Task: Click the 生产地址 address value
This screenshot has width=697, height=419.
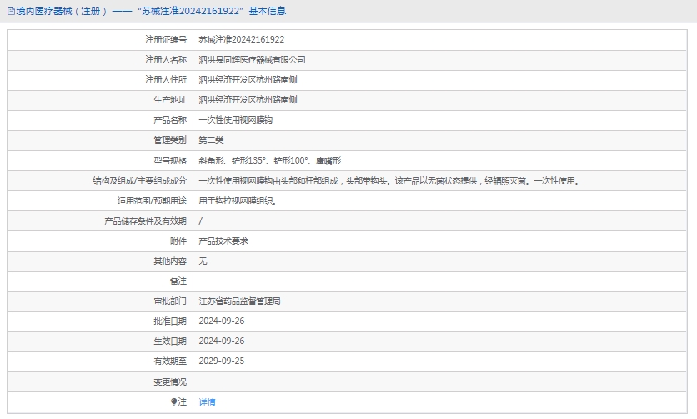Action: (248, 99)
